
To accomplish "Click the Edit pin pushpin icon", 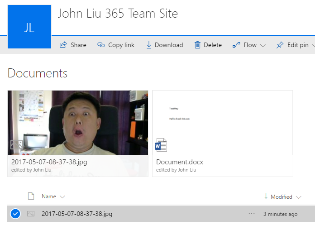I will click(x=280, y=45).
